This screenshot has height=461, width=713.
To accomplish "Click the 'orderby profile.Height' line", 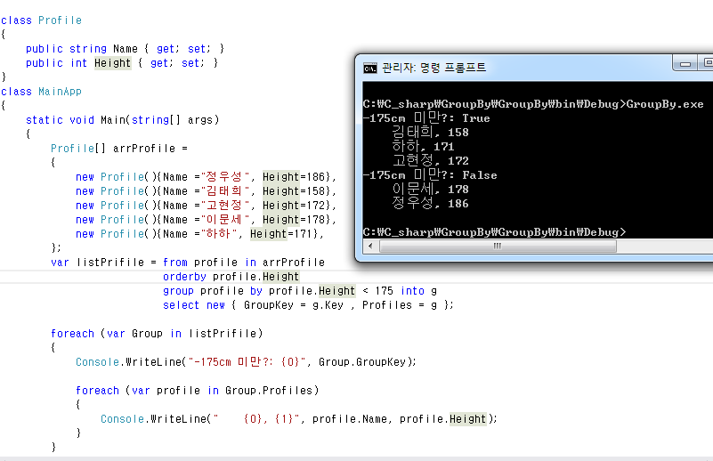I will pos(231,277).
